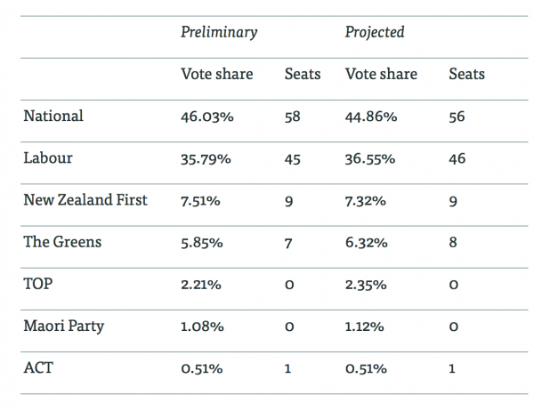Select the ACT party row label
This screenshot has width=534, height=411.
pos(39,367)
